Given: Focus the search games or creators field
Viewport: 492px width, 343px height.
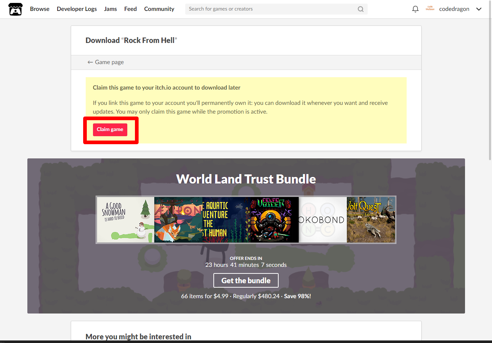Looking at the screenshot, I should 276,9.
